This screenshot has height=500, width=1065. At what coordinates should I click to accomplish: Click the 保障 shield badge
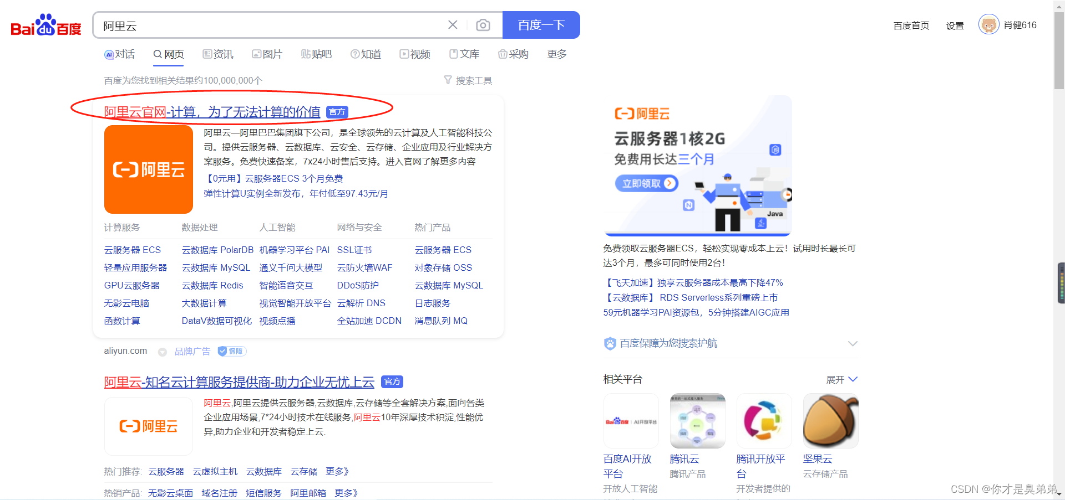[x=232, y=351]
